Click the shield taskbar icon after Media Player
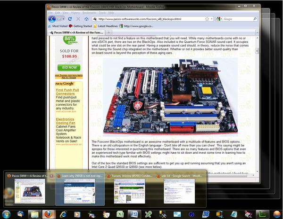The height and width of the screenshot is (219, 283). (x=106, y=214)
